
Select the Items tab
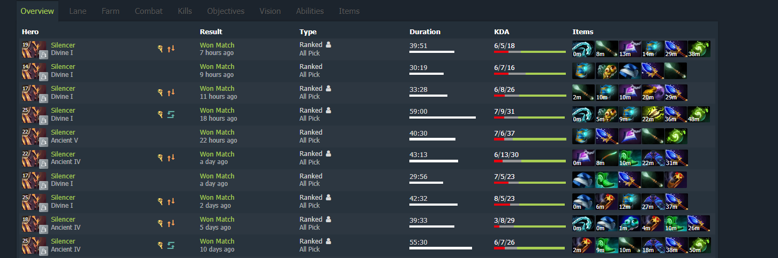click(349, 11)
